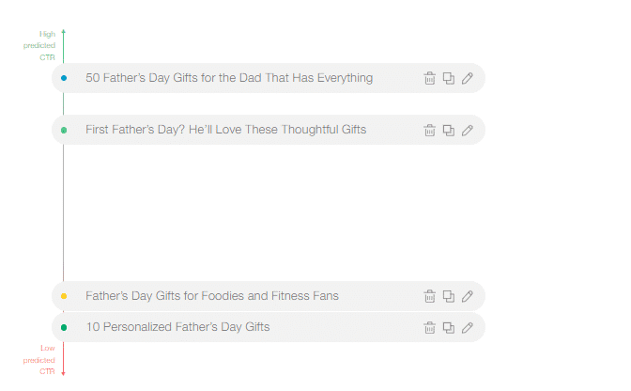This screenshot has height=391, width=631.
Task: Duplicate the 'First Father's Day?' headline
Action: click(x=448, y=130)
